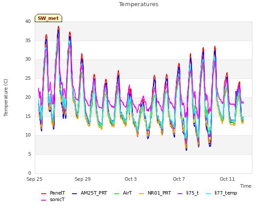Select the AirT legend label
Image resolution: width=278 pixels, height=208 pixels.
(x=127, y=193)
